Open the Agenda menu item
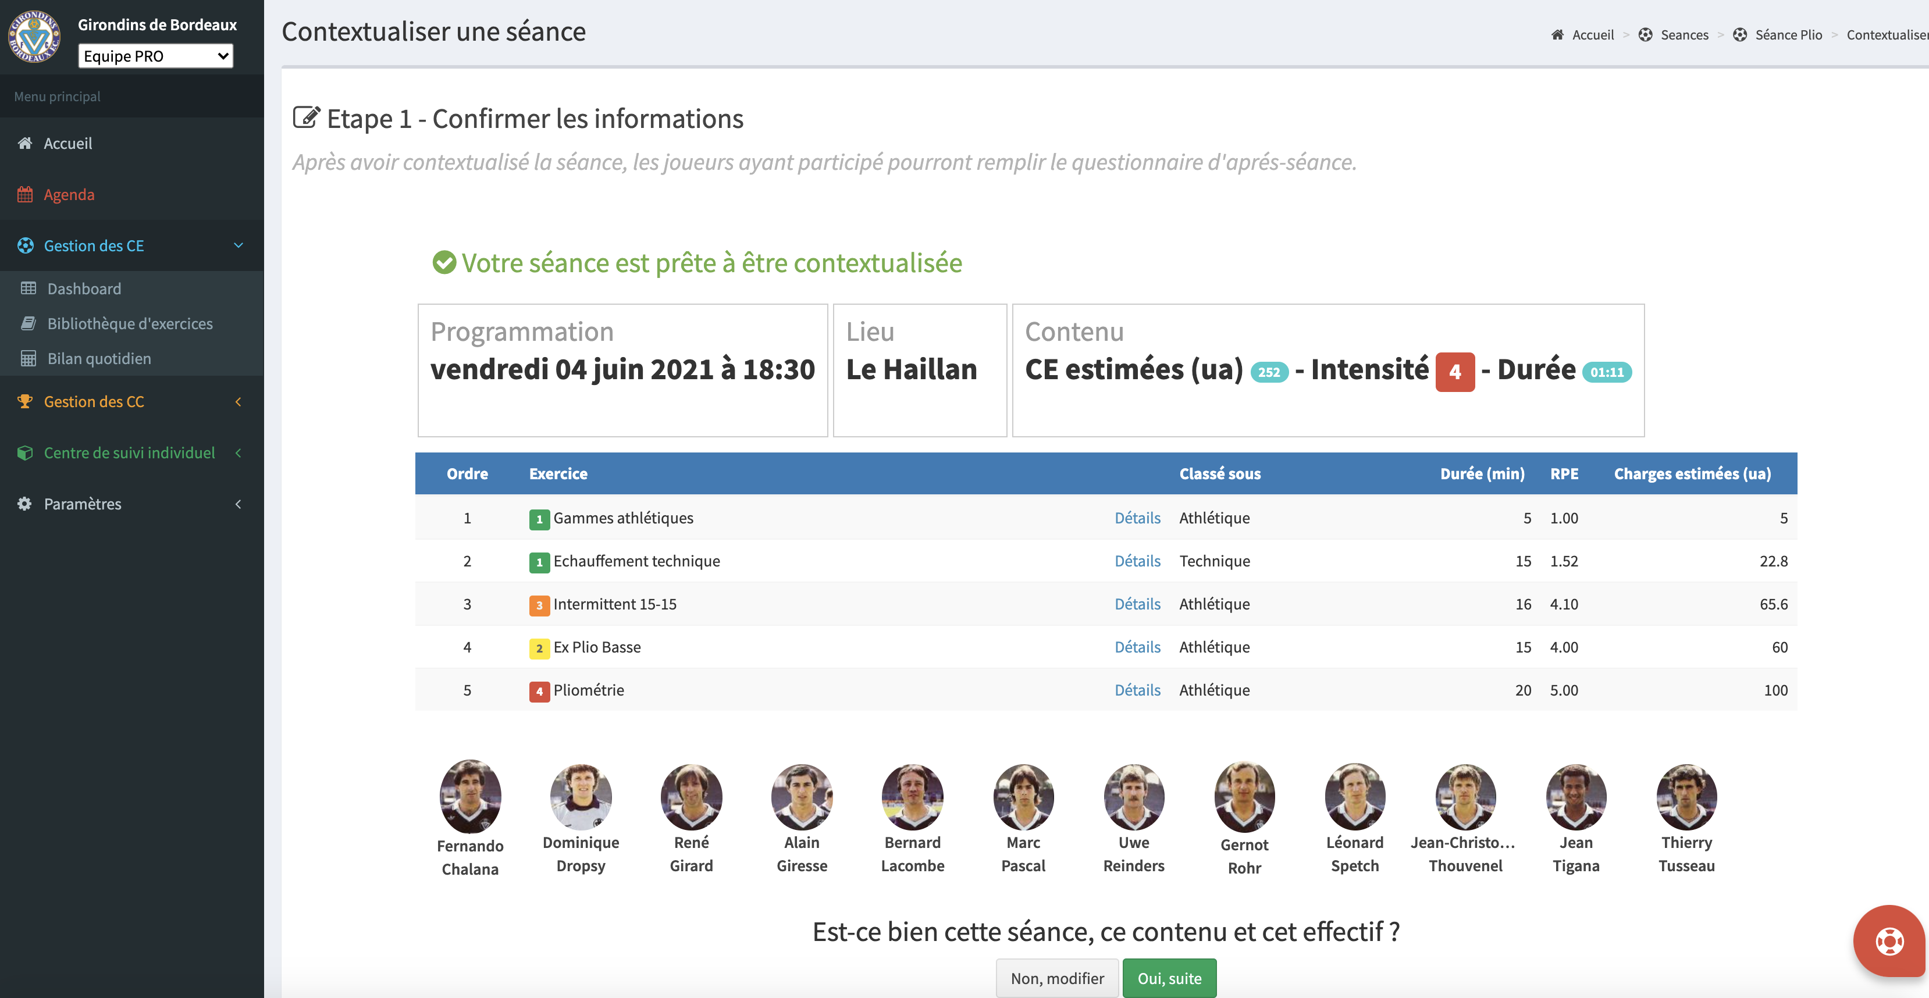The width and height of the screenshot is (1929, 998). click(x=69, y=195)
